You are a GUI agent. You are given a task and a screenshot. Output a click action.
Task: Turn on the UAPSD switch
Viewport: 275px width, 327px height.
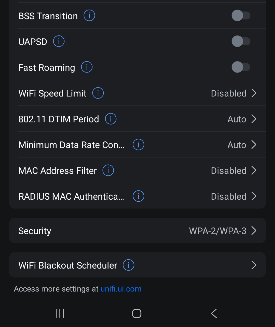point(241,41)
